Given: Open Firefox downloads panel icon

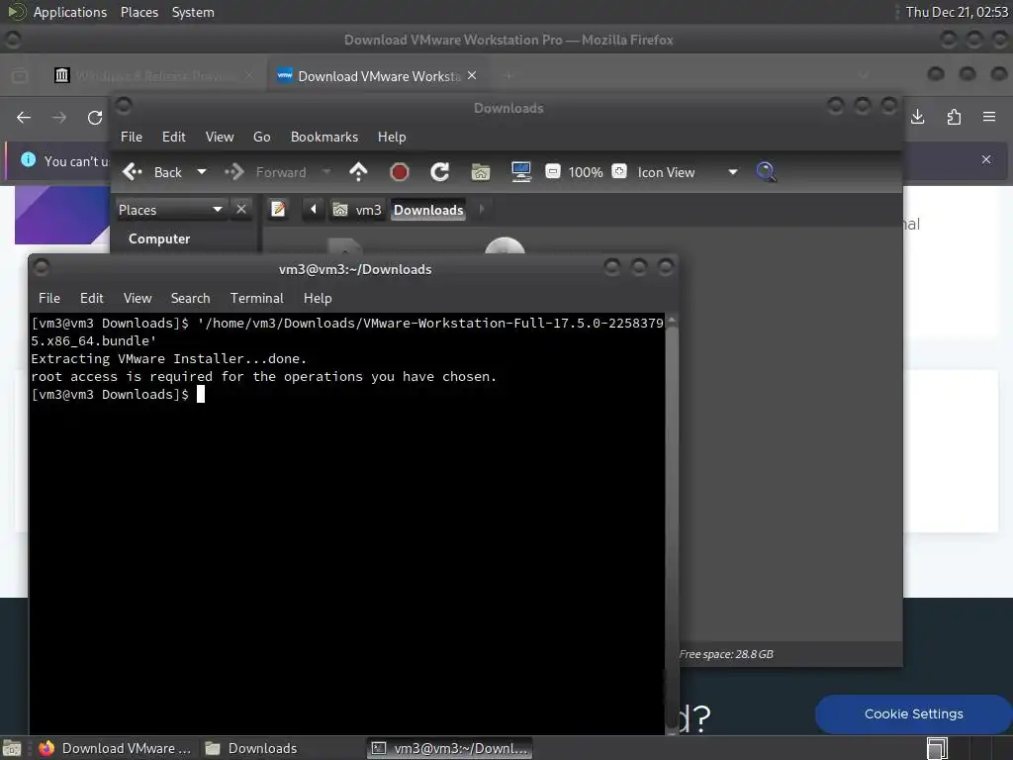Looking at the screenshot, I should click(x=917, y=117).
